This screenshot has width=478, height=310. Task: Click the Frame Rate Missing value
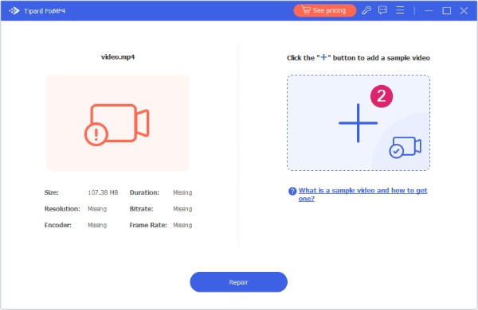(182, 225)
